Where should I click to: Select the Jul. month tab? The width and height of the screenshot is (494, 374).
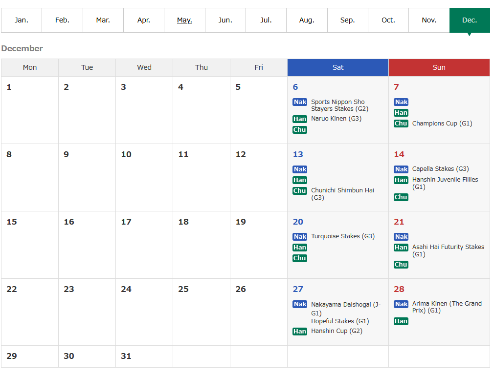click(x=266, y=20)
